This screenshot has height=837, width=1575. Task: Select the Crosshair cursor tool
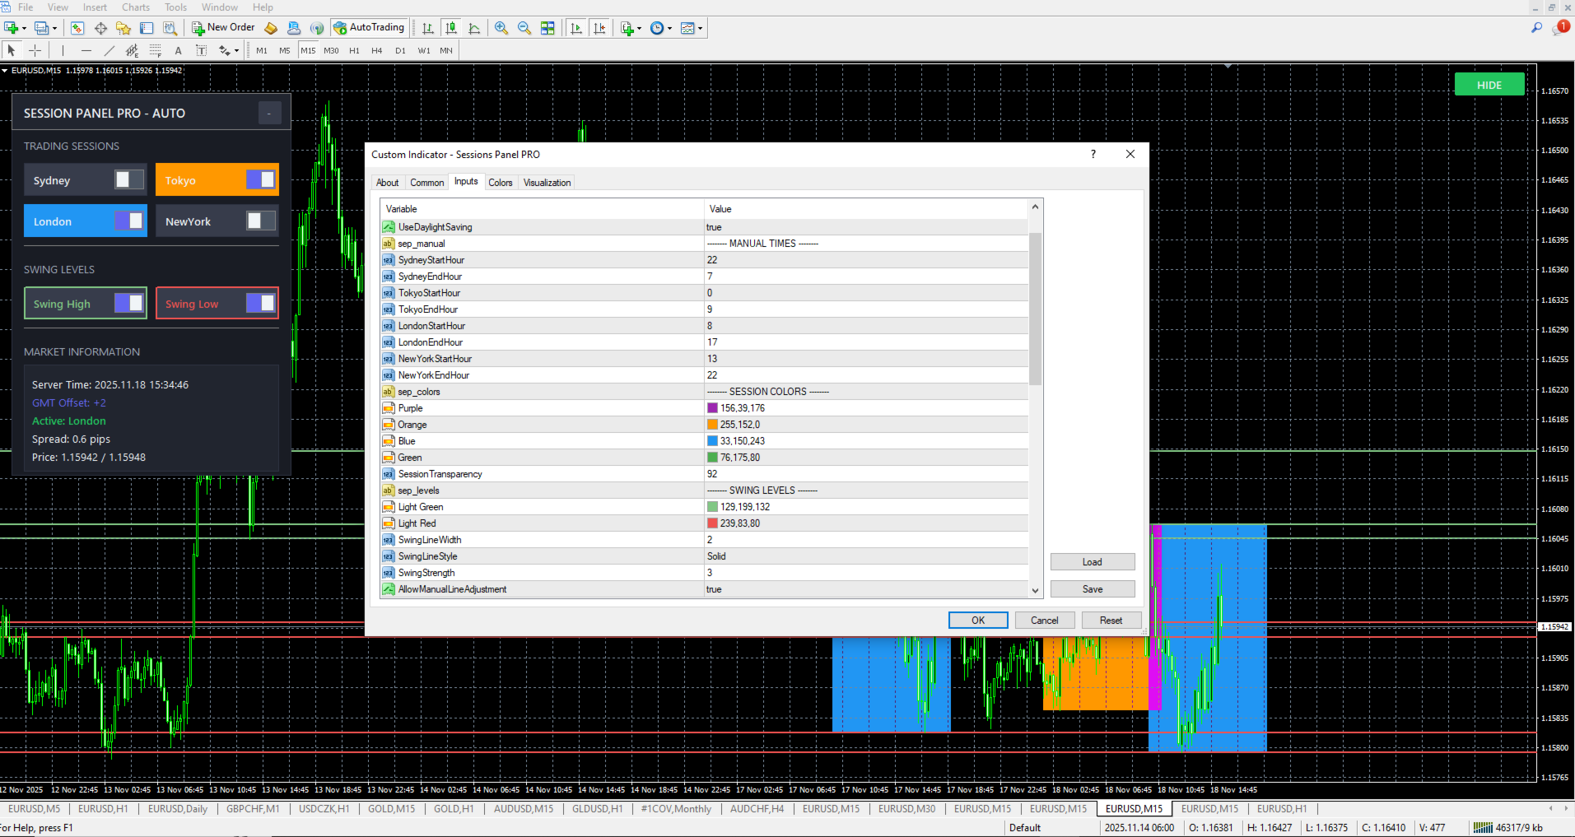click(x=35, y=50)
